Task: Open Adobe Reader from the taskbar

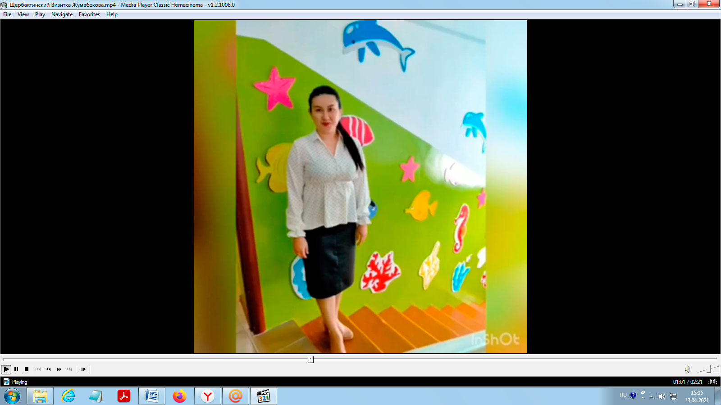Action: tap(124, 396)
